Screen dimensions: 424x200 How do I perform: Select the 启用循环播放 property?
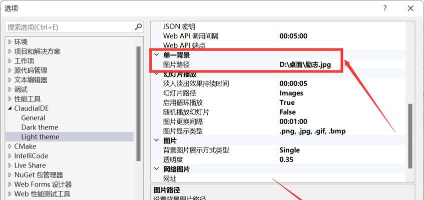point(183,102)
